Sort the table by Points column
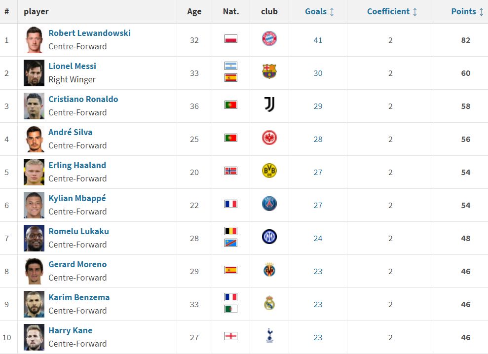Viewport: 488px width, 354px height. pyautogui.click(x=467, y=11)
